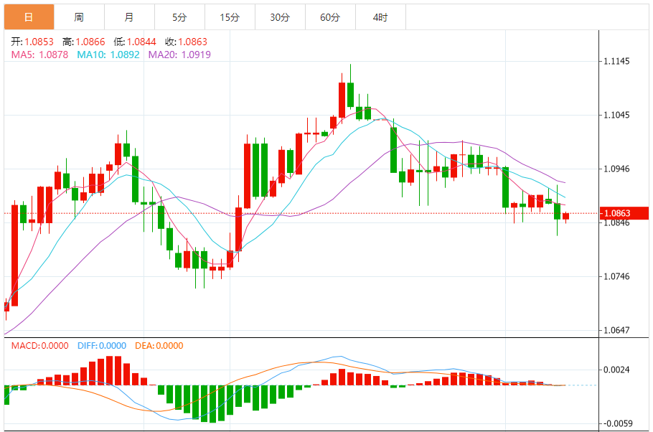The image size is (653, 432).
Task: Click the DEA:0.0000 label
Action: (159, 346)
